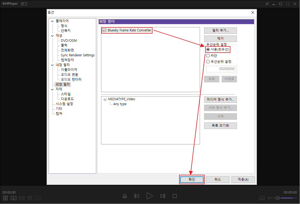Apply changes with 적용(A) button
The width and height of the screenshot is (300, 204).
(x=243, y=180)
